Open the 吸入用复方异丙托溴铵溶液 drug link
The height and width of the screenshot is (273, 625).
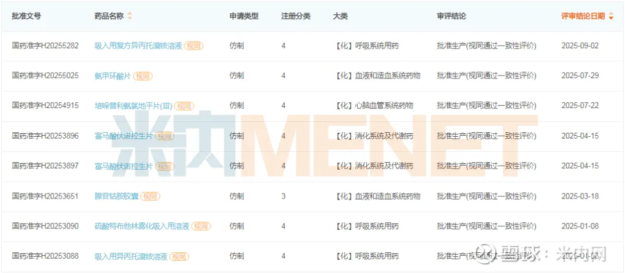(138, 46)
